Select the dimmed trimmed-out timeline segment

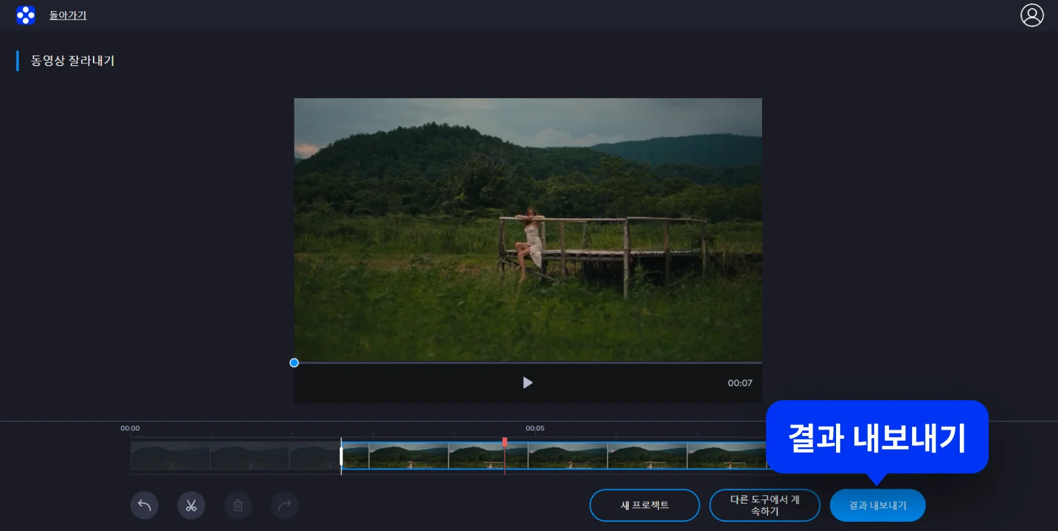234,456
